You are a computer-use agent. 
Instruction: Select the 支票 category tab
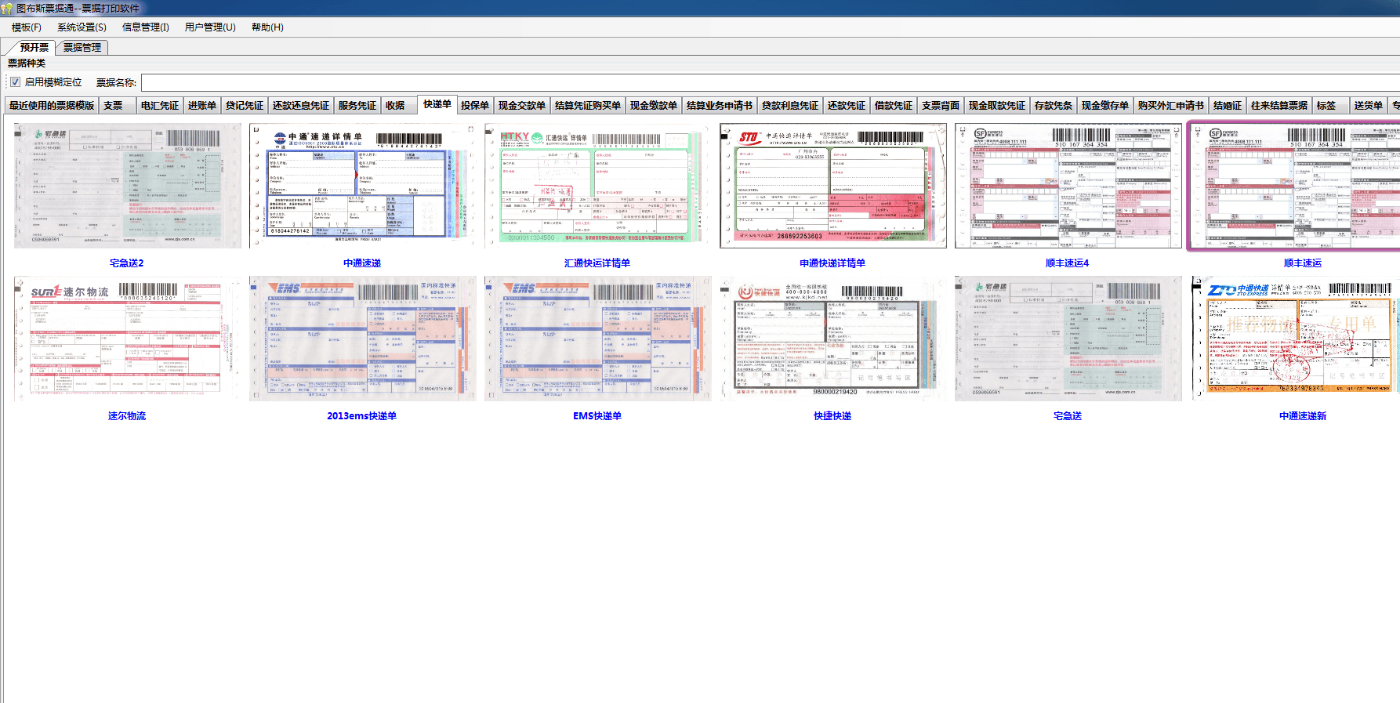point(117,106)
